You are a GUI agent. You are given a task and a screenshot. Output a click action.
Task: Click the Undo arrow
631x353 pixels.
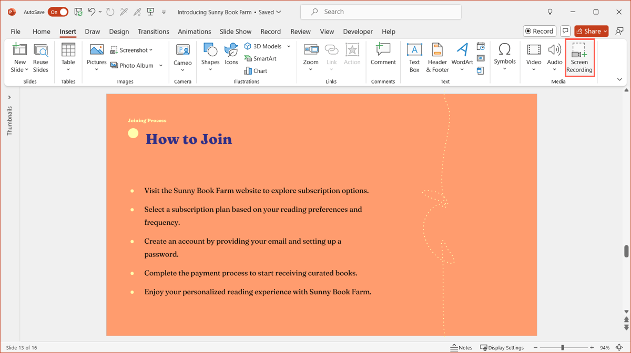click(91, 12)
